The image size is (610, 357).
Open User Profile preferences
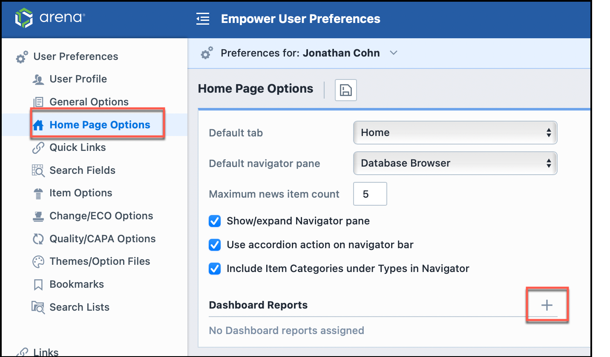pyautogui.click(x=78, y=79)
